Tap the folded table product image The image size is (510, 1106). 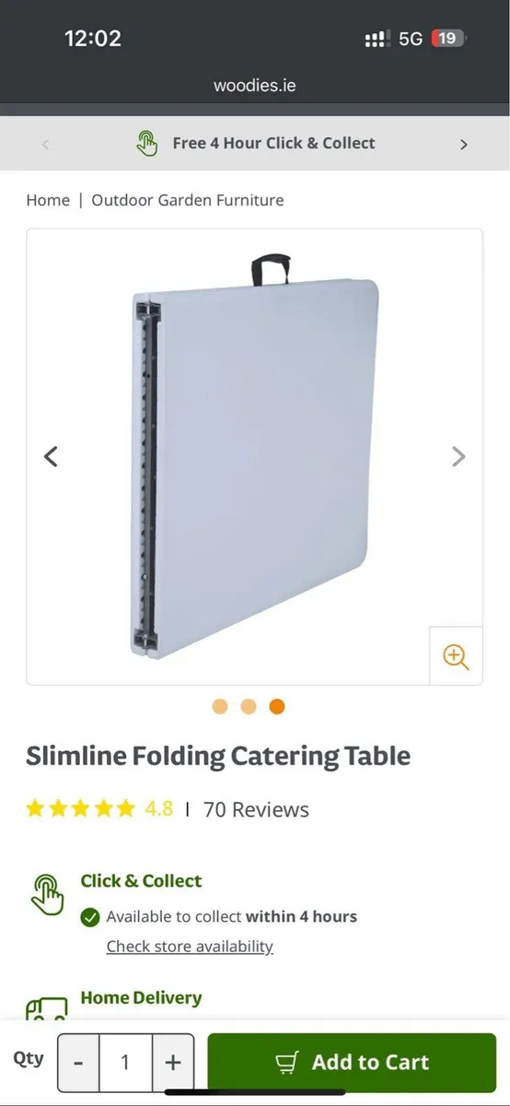coord(255,456)
